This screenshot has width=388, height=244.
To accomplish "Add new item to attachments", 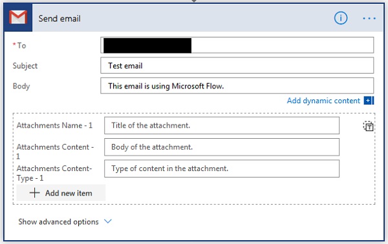I will click(x=61, y=193).
